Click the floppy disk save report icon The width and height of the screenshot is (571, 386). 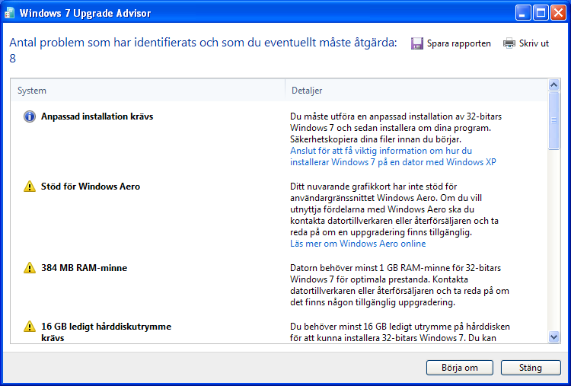(417, 43)
